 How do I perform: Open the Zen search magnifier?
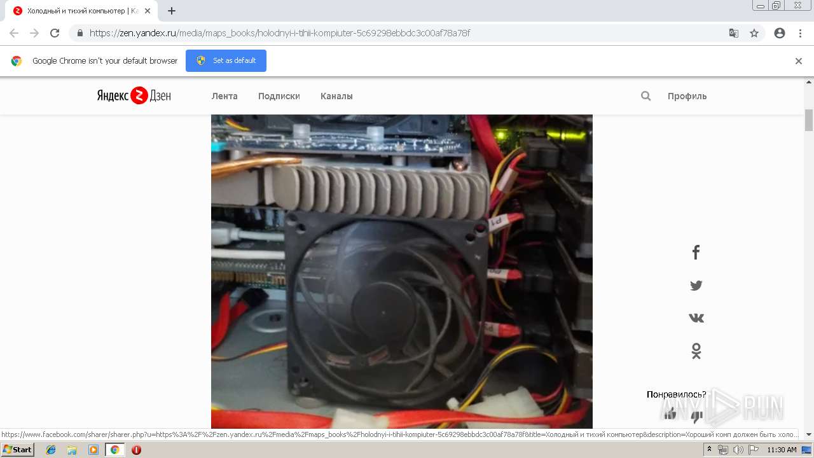[x=645, y=96]
